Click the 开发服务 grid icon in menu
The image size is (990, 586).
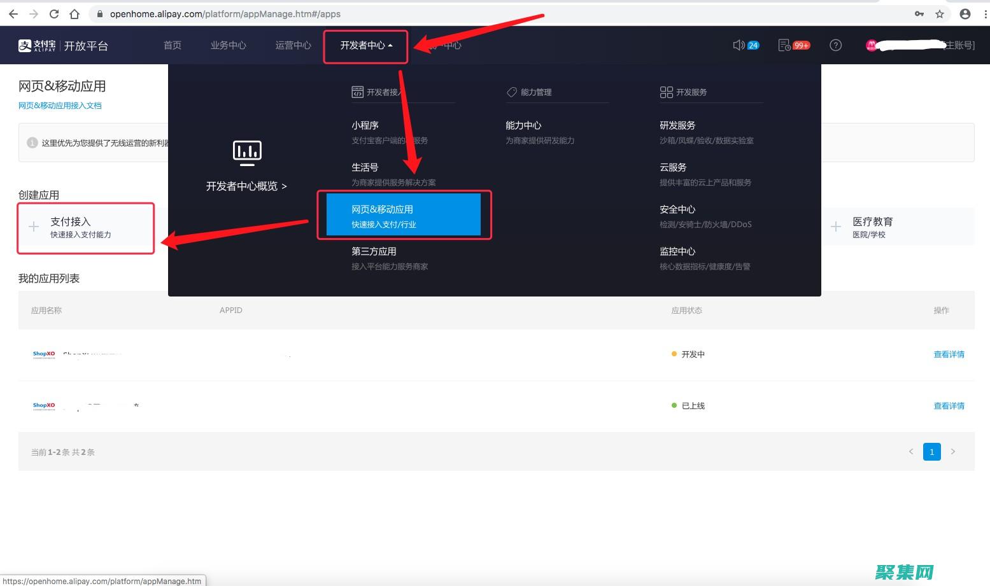666,92
